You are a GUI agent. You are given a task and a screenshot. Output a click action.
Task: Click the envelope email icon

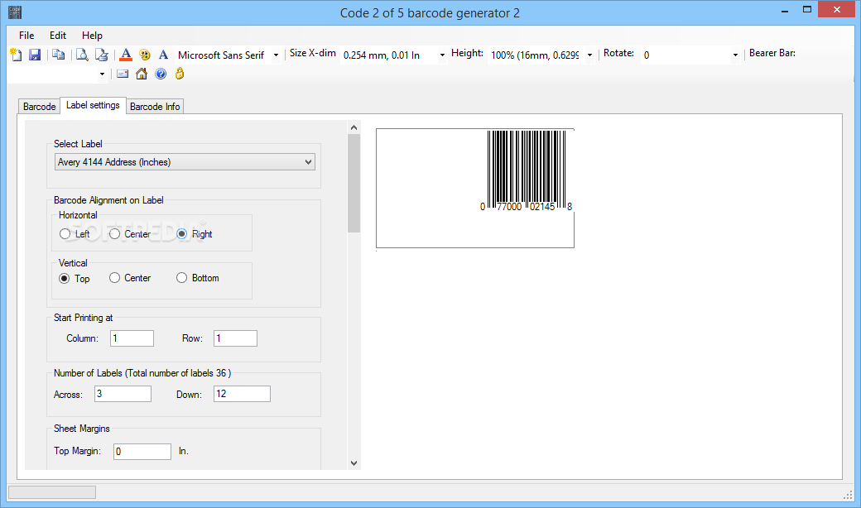(123, 74)
